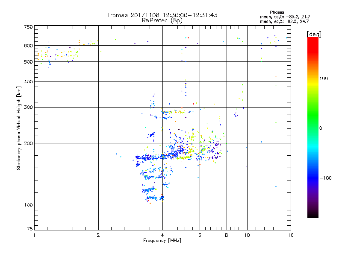Click the x-axis tick label '6'
342x256 pixels.
[200, 235]
